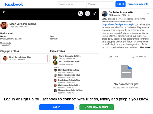Click Isaias Honorato da Silva entry
The height and width of the screenshot is (114, 153).
(67, 76)
